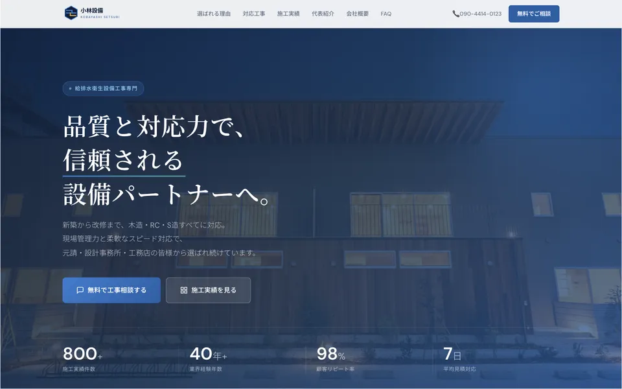Image resolution: width=622 pixels, height=389 pixels.
Task: Open the 会社概要 nav item
Action: click(x=358, y=14)
